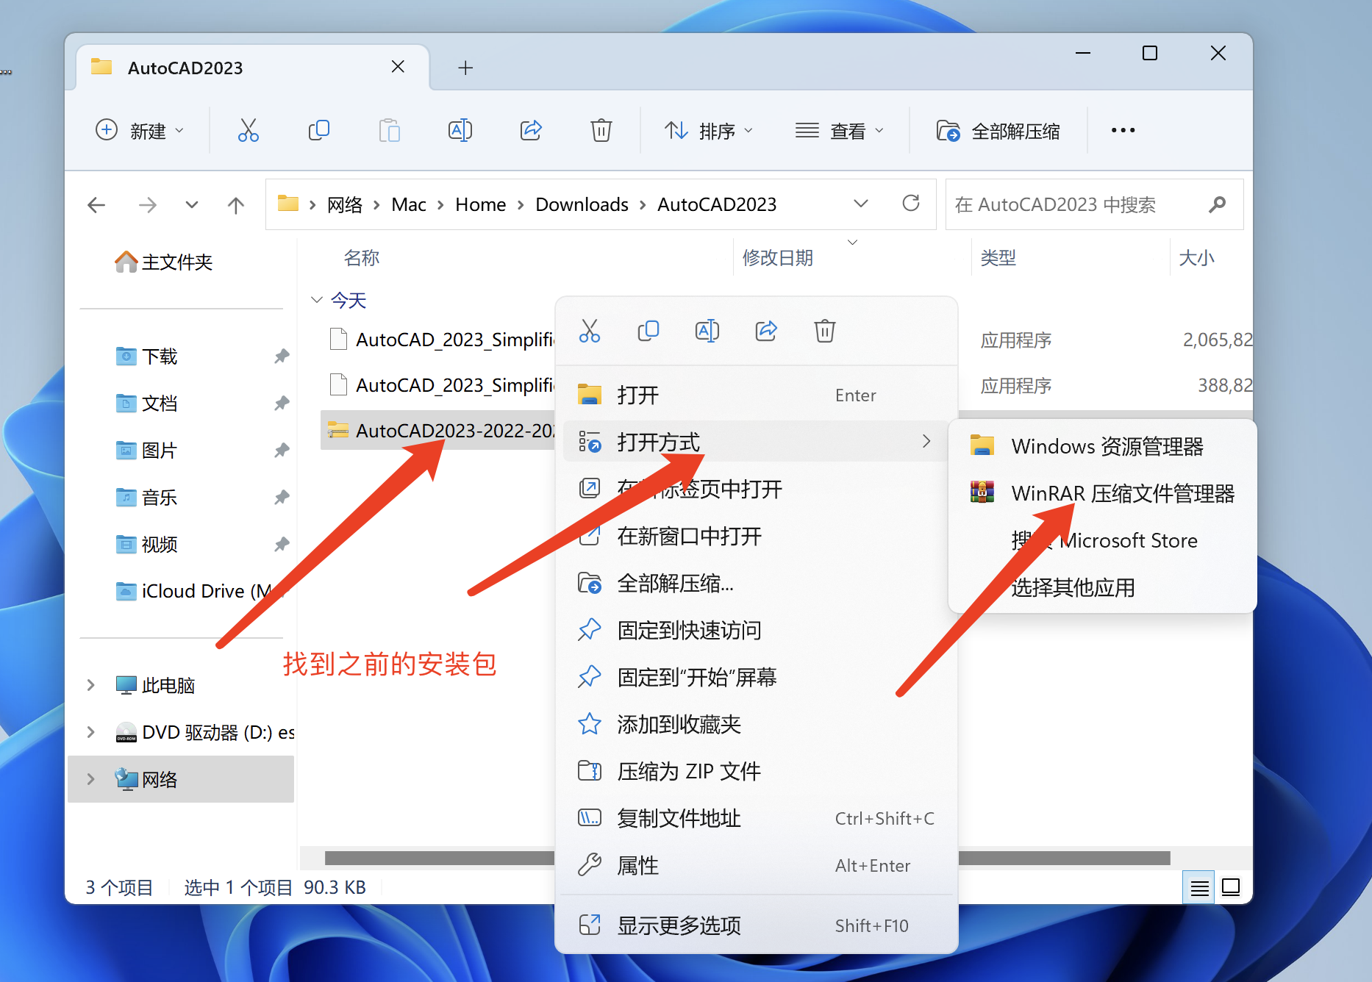Select 复制文件地址
This screenshot has height=982, width=1372.
coord(756,818)
